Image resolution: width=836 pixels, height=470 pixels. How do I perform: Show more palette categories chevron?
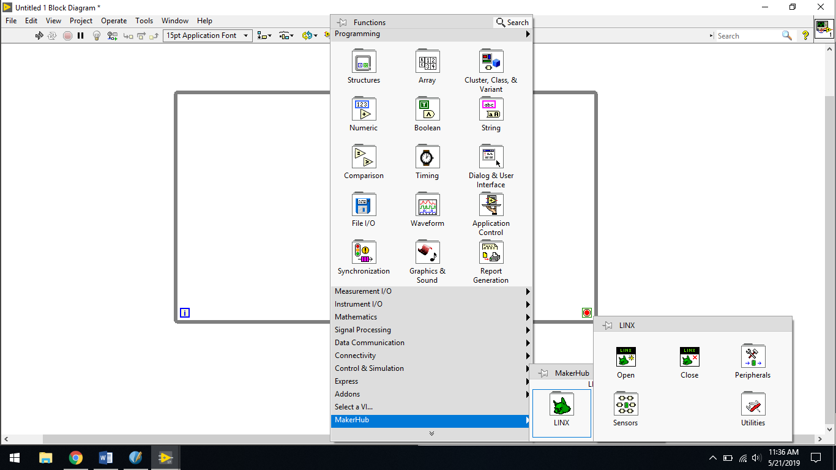[431, 433]
